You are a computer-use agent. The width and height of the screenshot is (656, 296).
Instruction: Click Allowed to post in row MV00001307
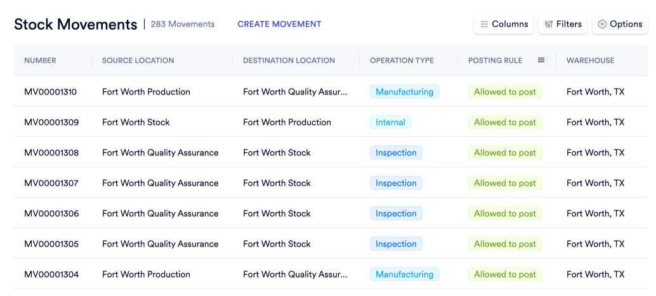505,183
